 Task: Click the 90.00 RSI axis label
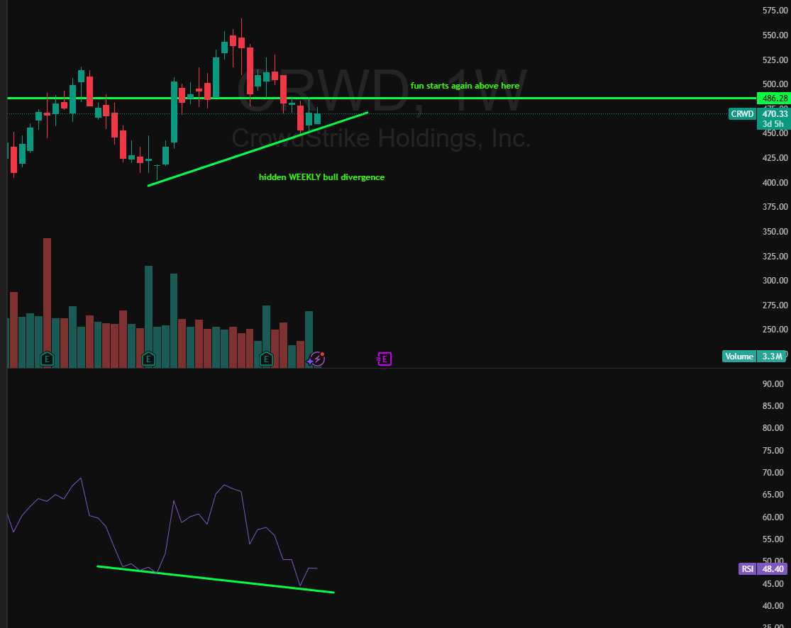[773, 383]
